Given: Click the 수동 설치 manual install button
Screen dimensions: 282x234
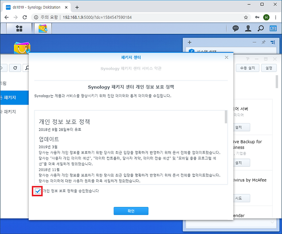Looking at the screenshot, I should pyautogui.click(x=248, y=68).
